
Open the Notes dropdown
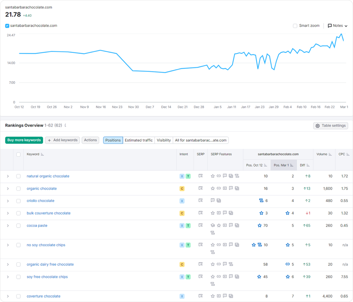point(338,26)
